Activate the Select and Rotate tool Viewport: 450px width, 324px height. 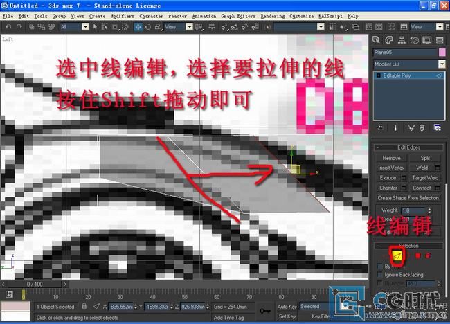coord(147,27)
